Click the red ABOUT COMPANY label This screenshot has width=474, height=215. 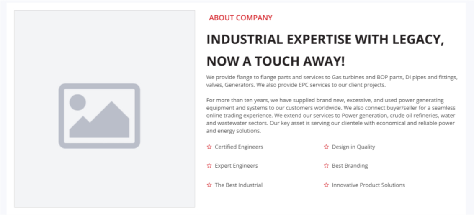point(240,18)
